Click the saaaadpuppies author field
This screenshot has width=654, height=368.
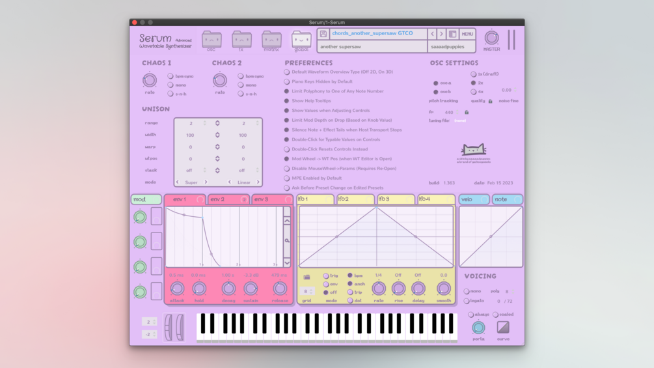[x=452, y=47]
